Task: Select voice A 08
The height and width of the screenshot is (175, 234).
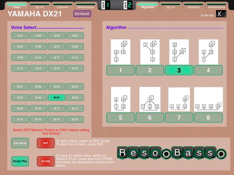Action: click(x=75, y=46)
